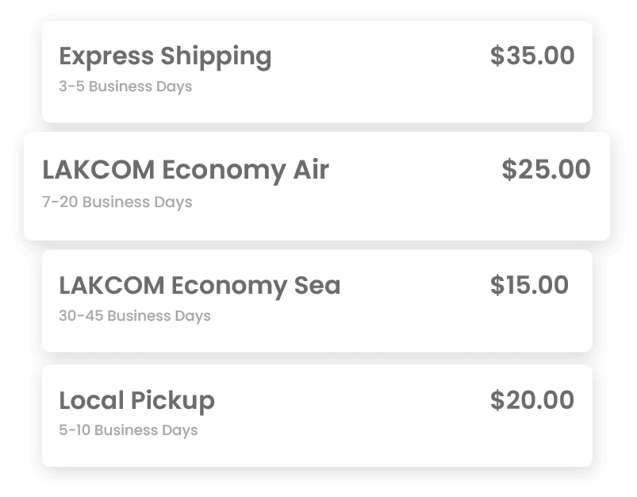Select LAKCOM Economy Sea shipping
The height and width of the screenshot is (497, 637).
pyautogui.click(x=317, y=301)
